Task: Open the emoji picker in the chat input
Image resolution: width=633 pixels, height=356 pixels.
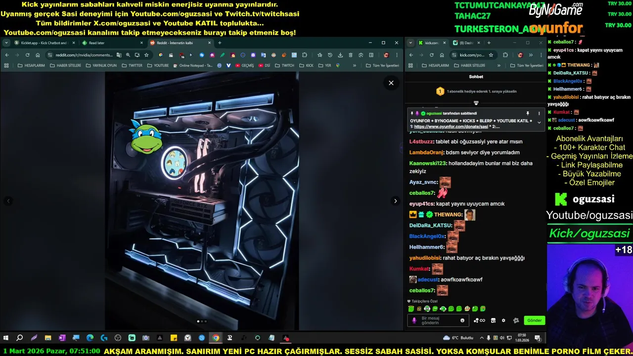Action: [462, 320]
